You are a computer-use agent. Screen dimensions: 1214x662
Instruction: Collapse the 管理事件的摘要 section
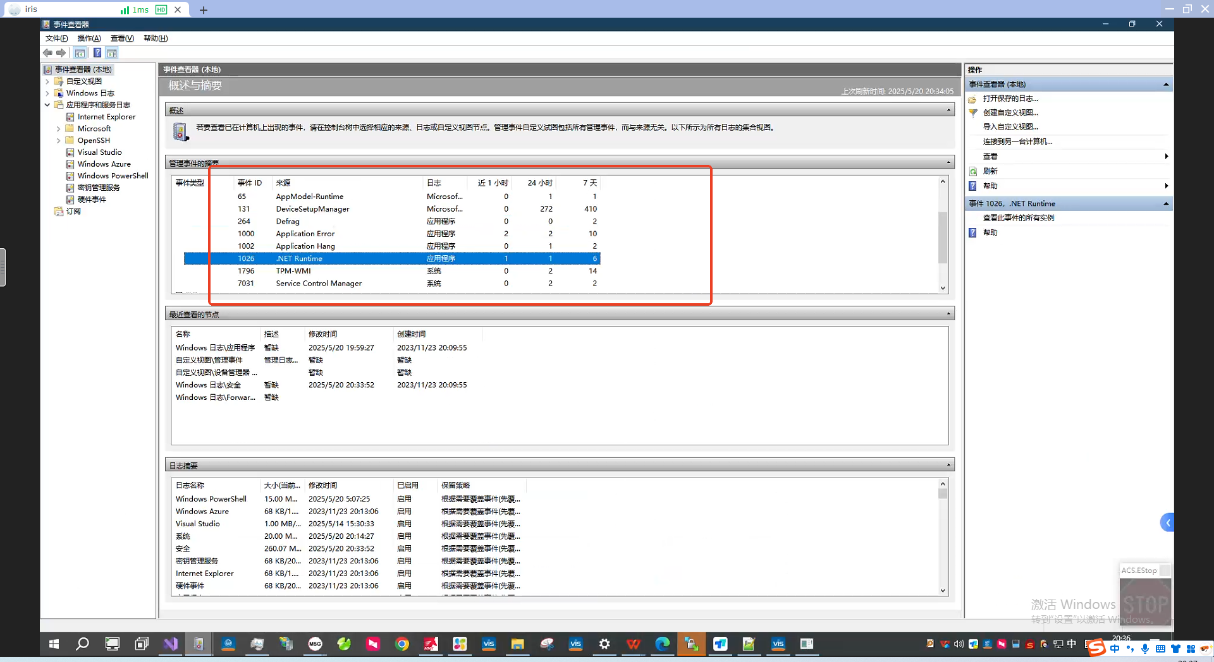tap(948, 163)
